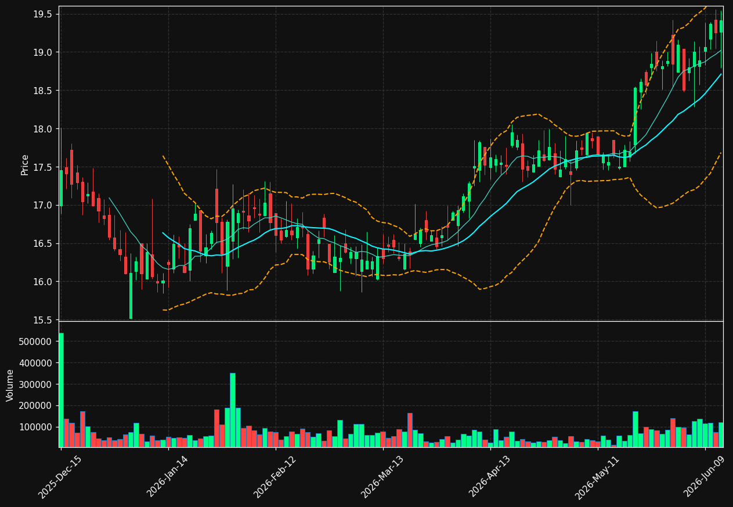Screen dimensions: 733x507
Task: Click the 17.5 price tick label
Action: [44, 167]
